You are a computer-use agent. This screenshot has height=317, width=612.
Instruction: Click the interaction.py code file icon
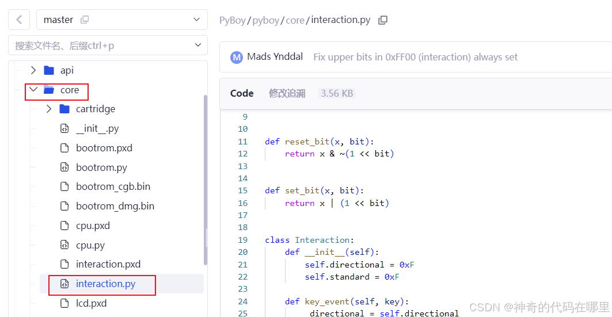[x=64, y=284]
